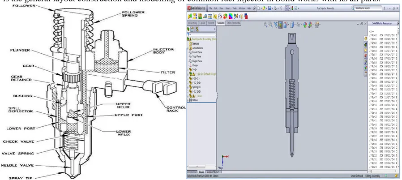Screen dimensions: 402x180
Task: Toggle the Section View icon
Action: [x=280, y=25]
